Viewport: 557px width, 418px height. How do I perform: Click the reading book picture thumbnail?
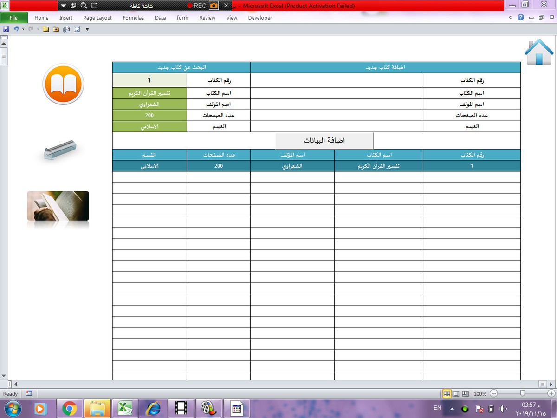[x=58, y=206]
